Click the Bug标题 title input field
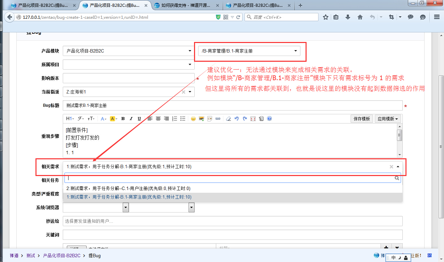This screenshot has height=262, width=444. click(233, 106)
